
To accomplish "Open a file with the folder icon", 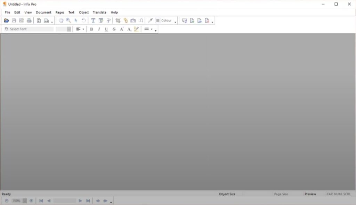I will coord(6,20).
